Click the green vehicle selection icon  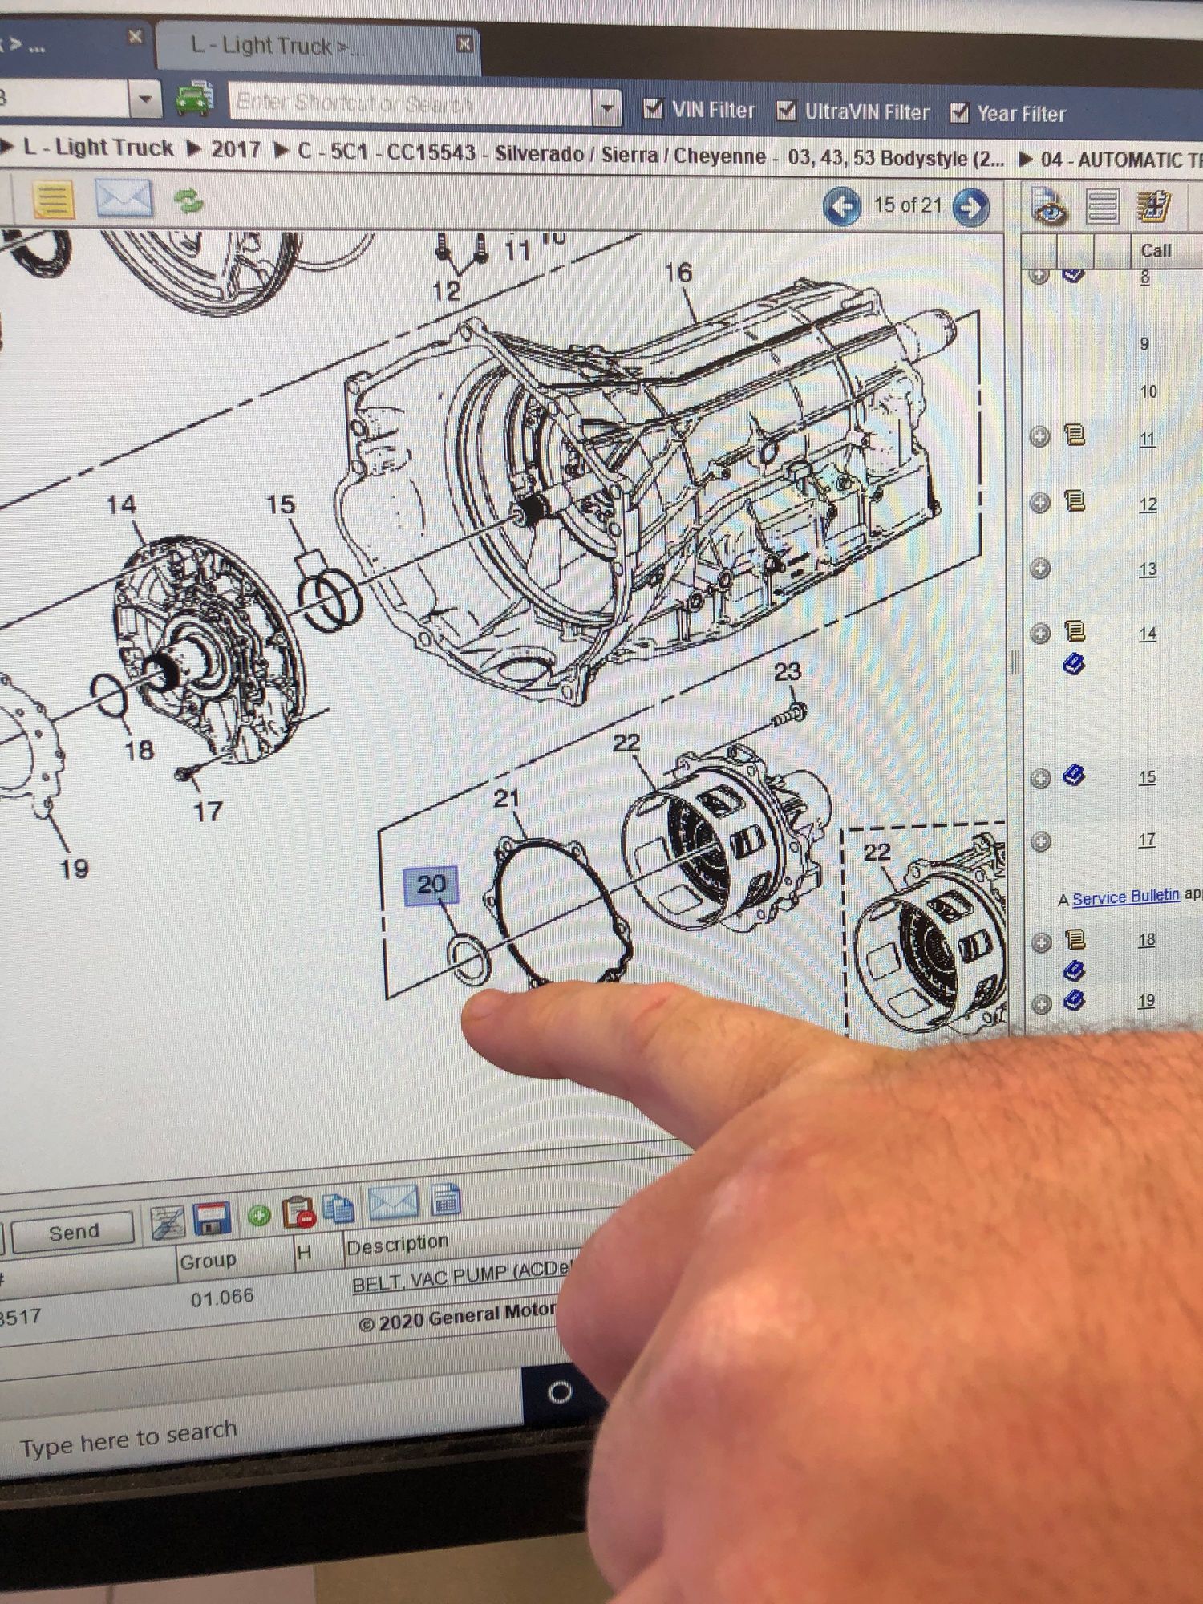point(193,100)
